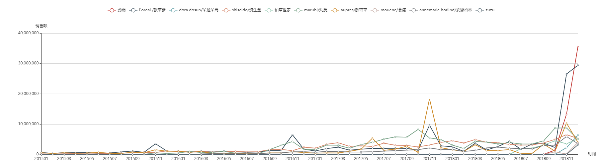Click the 201601 x-axis label

click(178, 159)
